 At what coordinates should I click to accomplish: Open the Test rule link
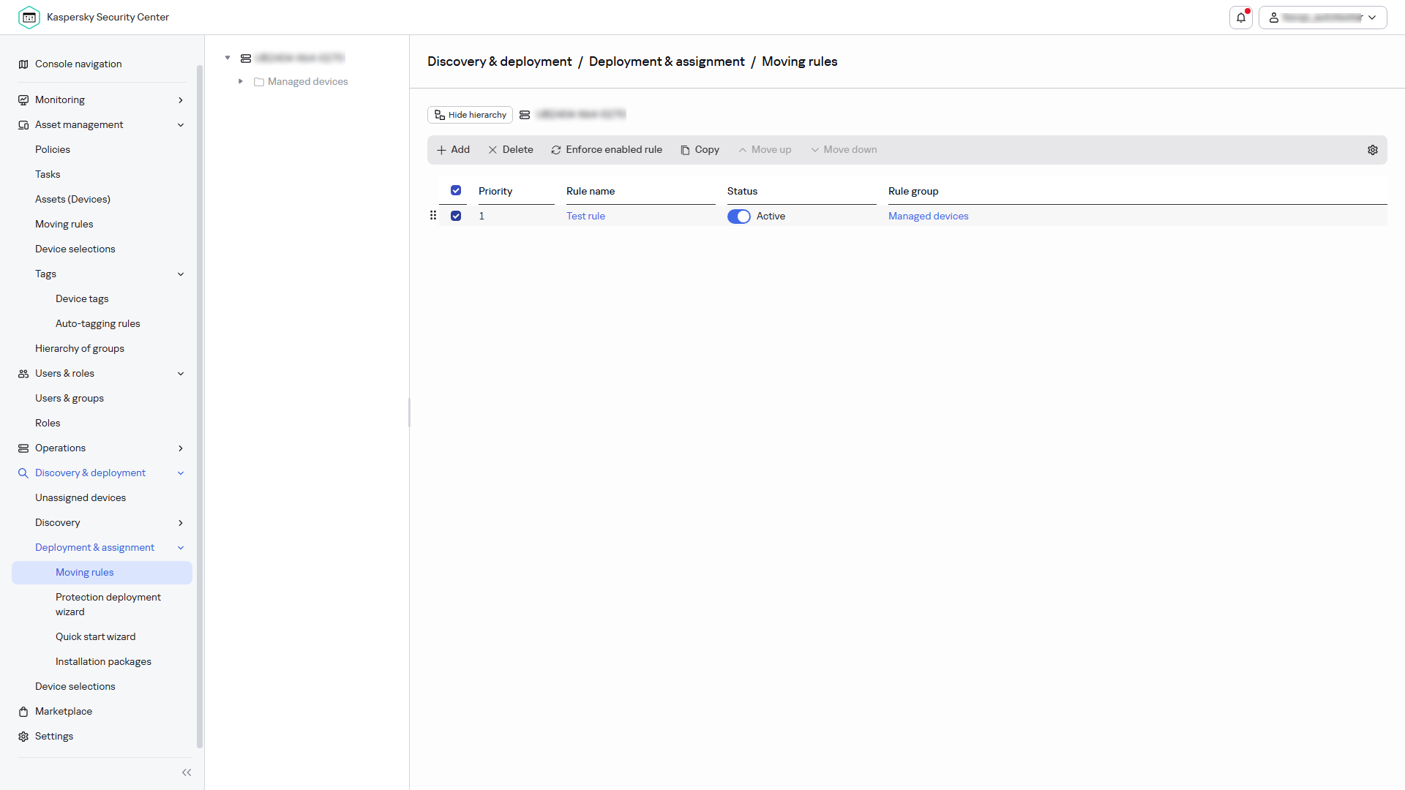(585, 216)
